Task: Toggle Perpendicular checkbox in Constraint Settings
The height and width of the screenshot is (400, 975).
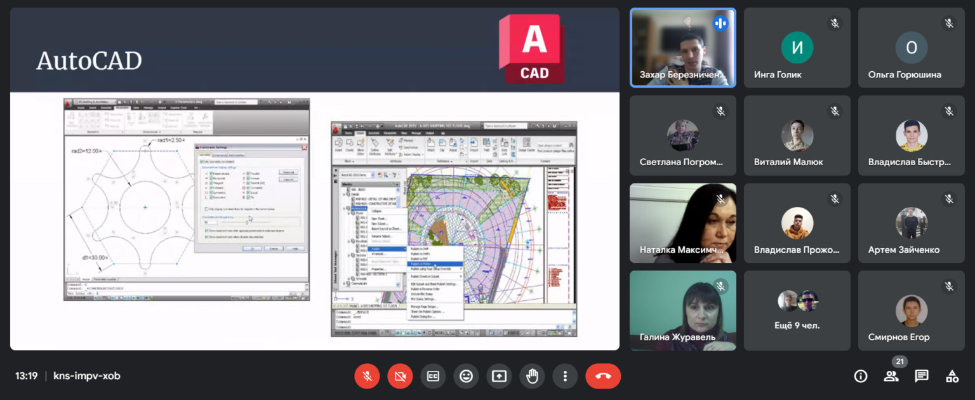Action: 211,173
